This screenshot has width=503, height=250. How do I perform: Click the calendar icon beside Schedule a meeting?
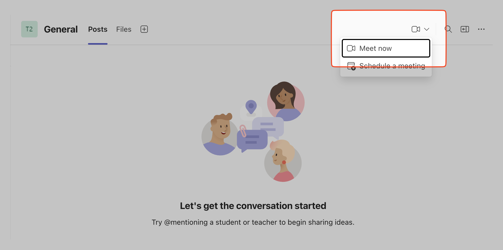(351, 66)
